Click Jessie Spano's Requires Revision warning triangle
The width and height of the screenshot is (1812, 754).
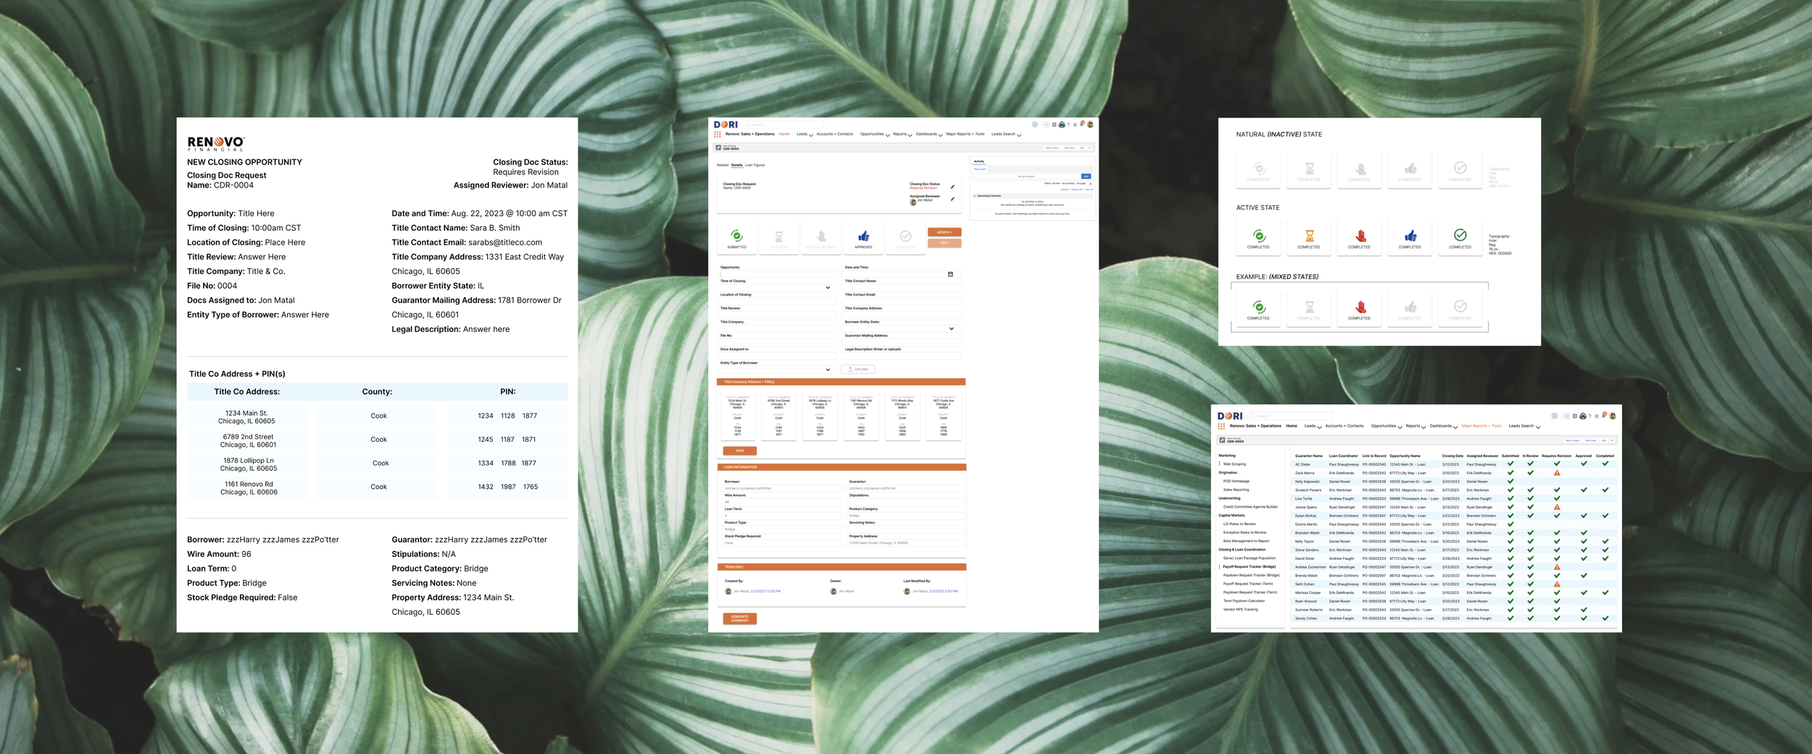tap(1557, 507)
